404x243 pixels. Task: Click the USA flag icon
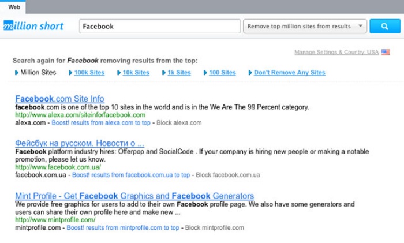[386, 52]
